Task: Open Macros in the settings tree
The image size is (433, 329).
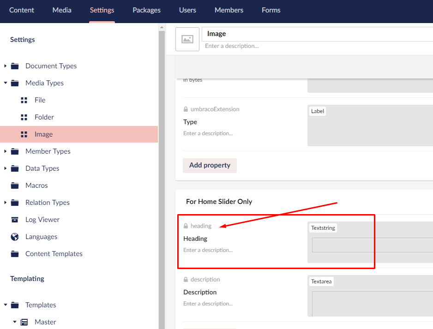Action: click(36, 185)
